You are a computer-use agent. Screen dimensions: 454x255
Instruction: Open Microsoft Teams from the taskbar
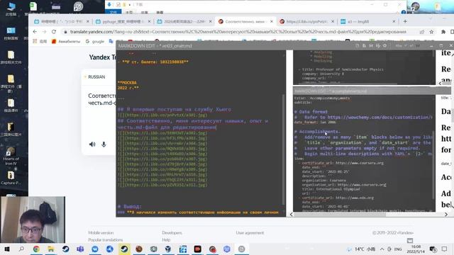click(x=80, y=249)
